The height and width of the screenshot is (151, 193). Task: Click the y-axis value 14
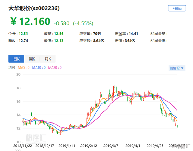pyautogui.click(x=18, y=115)
